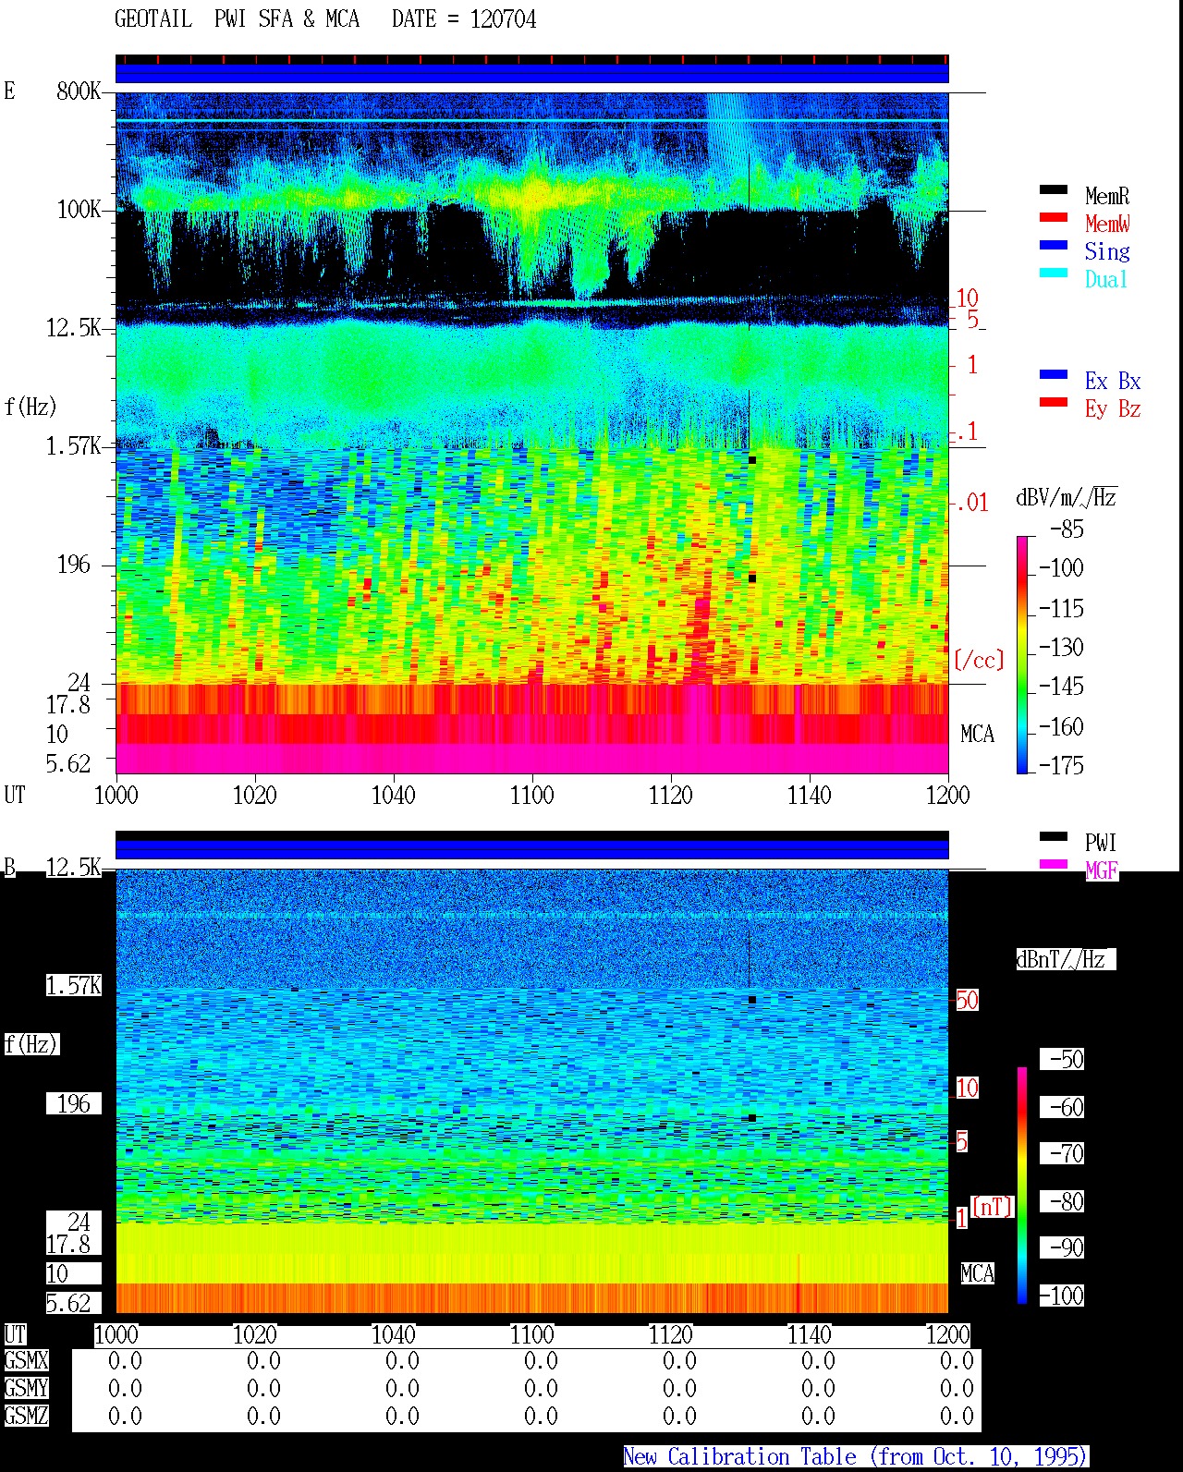This screenshot has height=1472, width=1183.
Task: Click the '100K' frequency axis label
Action: (x=79, y=210)
